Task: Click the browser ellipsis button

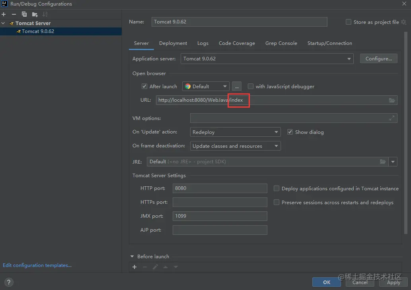Action: click(x=236, y=86)
